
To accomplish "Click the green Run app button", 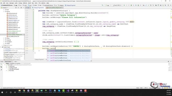I will (x=124, y=5).
